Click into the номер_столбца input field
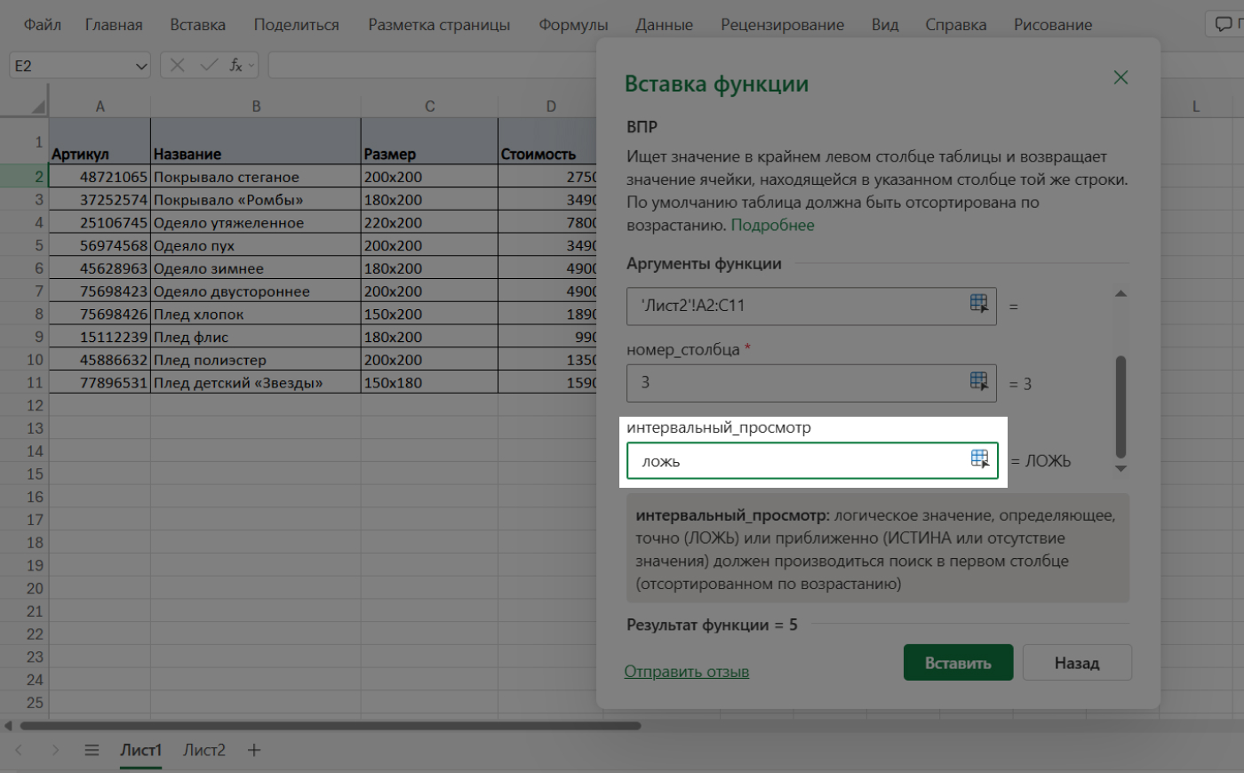This screenshot has height=773, width=1244. (795, 382)
